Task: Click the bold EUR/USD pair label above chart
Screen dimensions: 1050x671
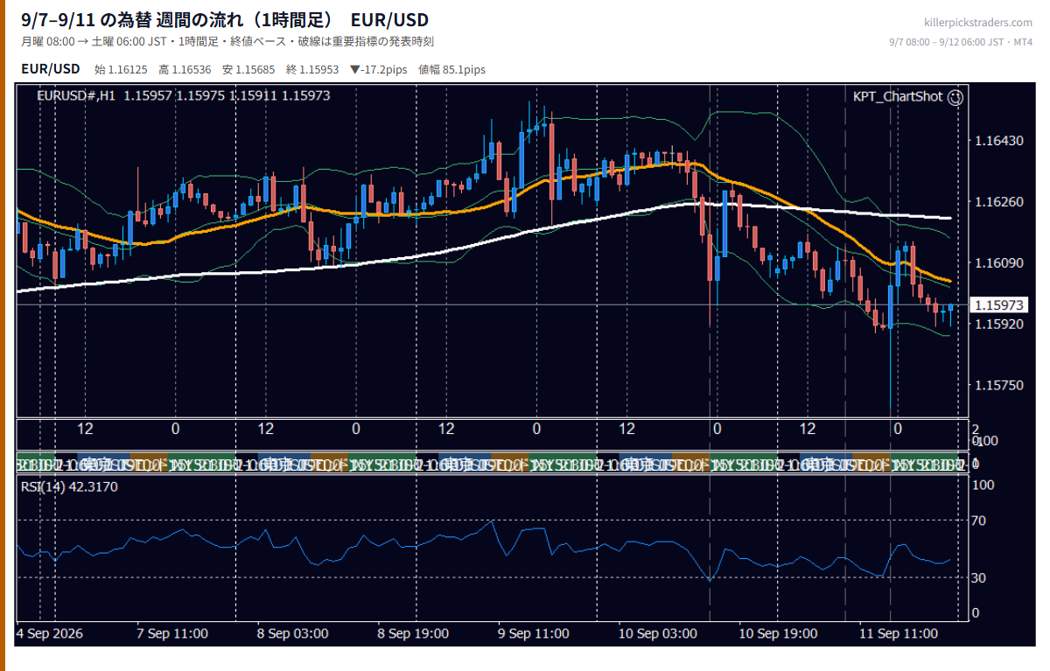Action: coord(51,68)
